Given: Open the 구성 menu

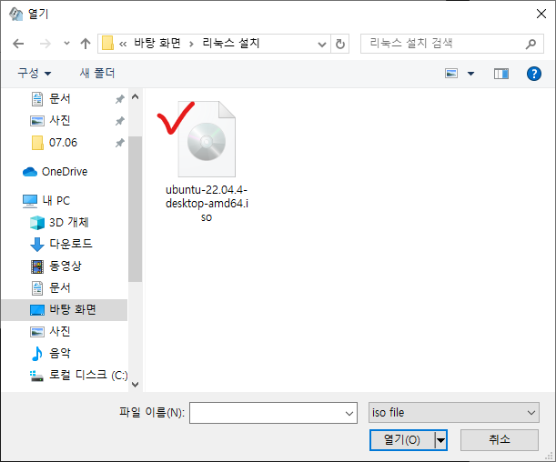Looking at the screenshot, I should (x=35, y=74).
